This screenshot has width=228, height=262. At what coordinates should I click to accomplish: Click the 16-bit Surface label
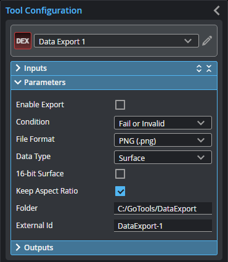click(40, 174)
